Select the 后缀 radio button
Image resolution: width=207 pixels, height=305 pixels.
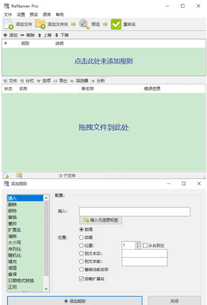pyautogui.click(x=82, y=238)
